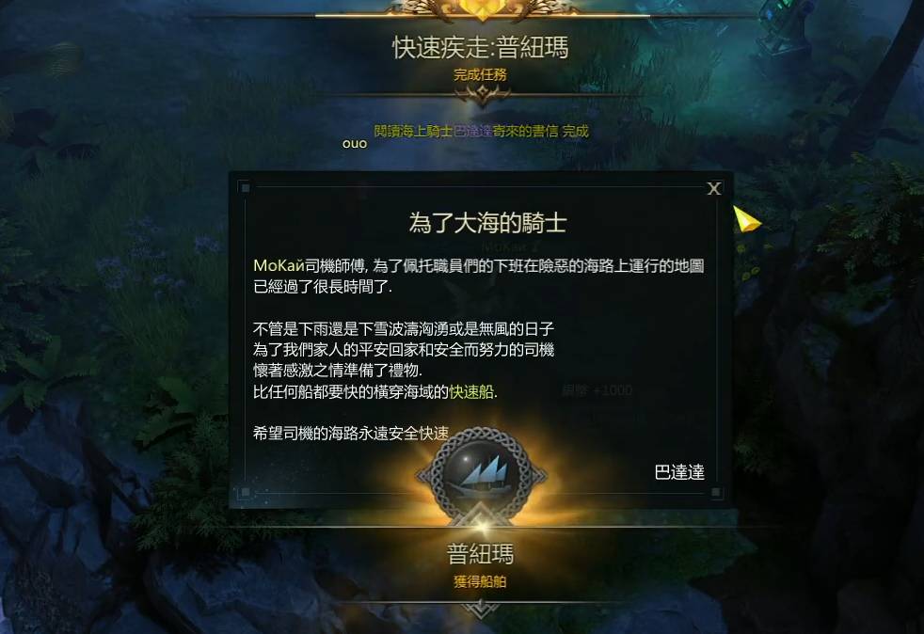Open the highlighted 巴達達 name in objective
The width and height of the screenshot is (924, 634).
(472, 131)
